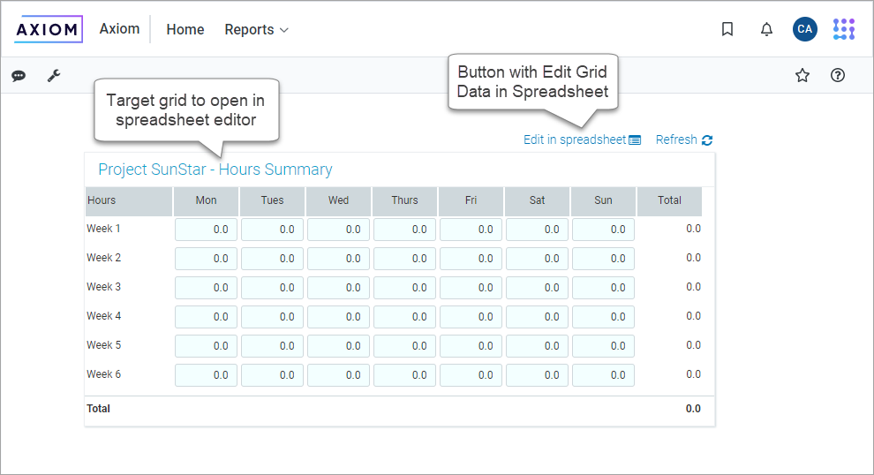Mark page as favorite with star
Viewport: 874px width, 475px height.
(x=802, y=76)
